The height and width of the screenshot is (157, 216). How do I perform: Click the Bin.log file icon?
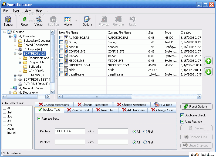(x=66, y=42)
